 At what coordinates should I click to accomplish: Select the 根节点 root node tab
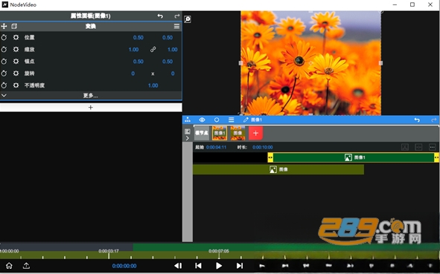point(202,133)
